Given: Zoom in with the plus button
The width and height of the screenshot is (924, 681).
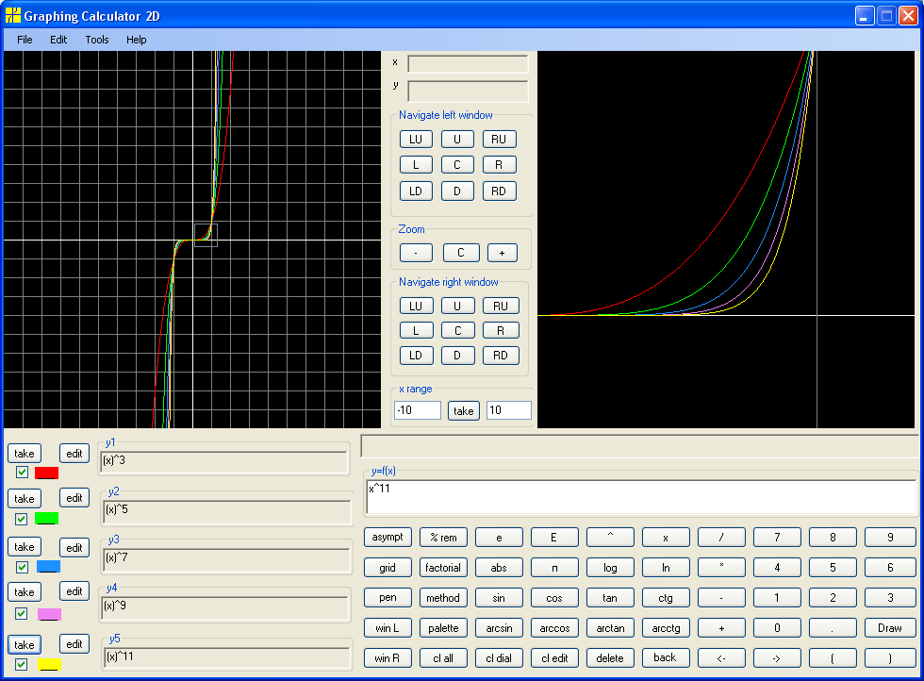Looking at the screenshot, I should [502, 253].
